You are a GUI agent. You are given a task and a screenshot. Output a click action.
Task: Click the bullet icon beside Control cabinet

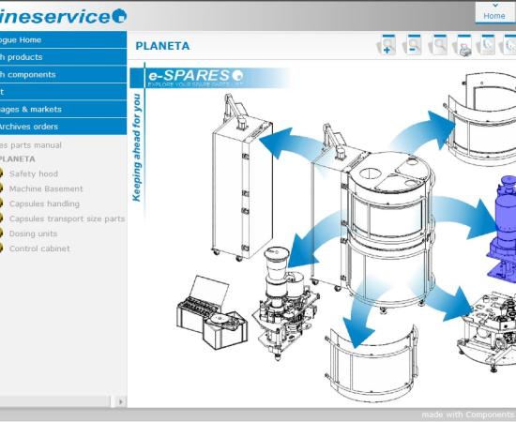pos(1,249)
